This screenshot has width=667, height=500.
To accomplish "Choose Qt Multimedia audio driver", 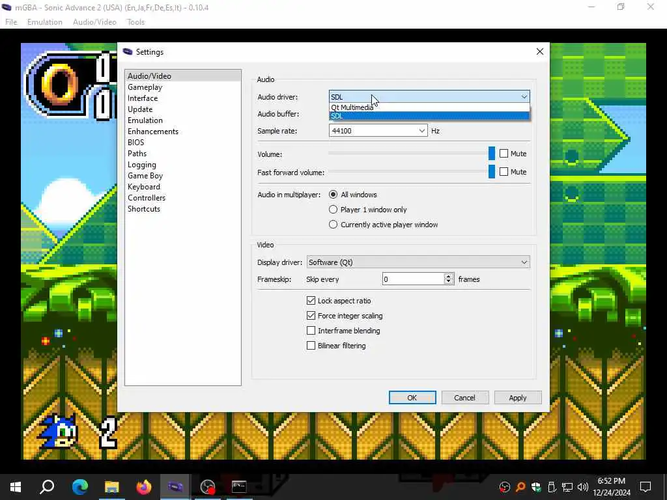I will 429,107.
